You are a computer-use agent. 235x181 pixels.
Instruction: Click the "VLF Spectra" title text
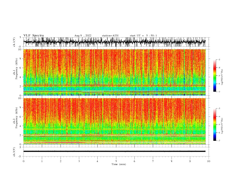click(34, 35)
